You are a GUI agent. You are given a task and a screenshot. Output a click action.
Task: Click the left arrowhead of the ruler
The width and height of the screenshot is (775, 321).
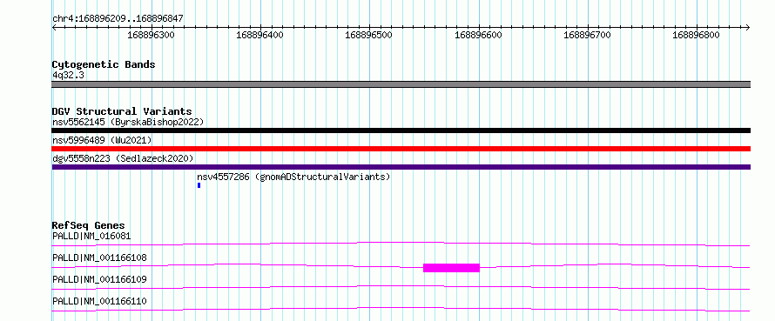54,27
